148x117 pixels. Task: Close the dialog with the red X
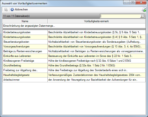tap(141, 2)
